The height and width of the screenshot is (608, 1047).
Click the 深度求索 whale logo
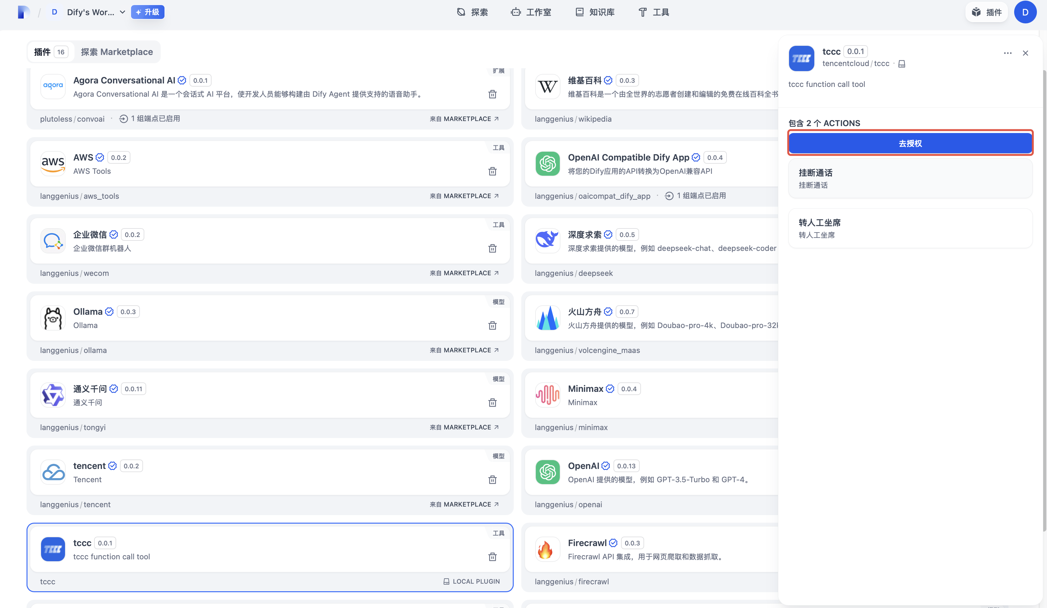tap(547, 241)
